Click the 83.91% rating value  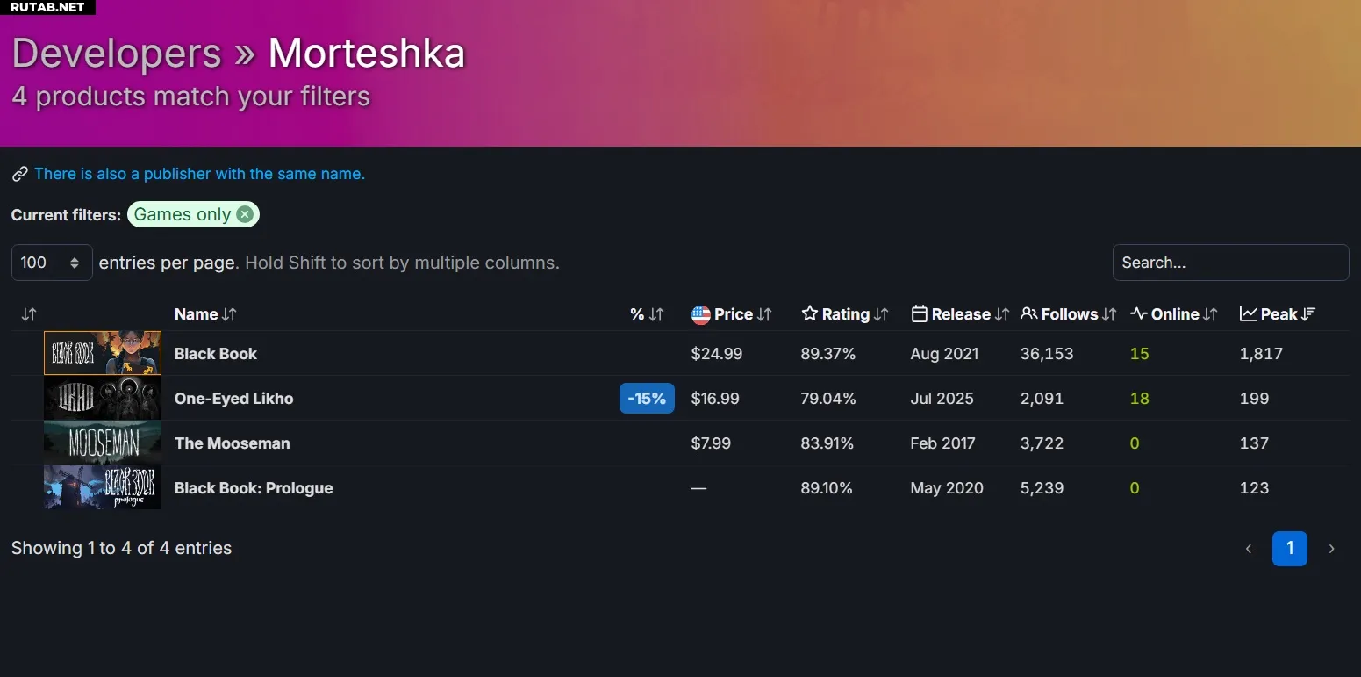coord(827,443)
